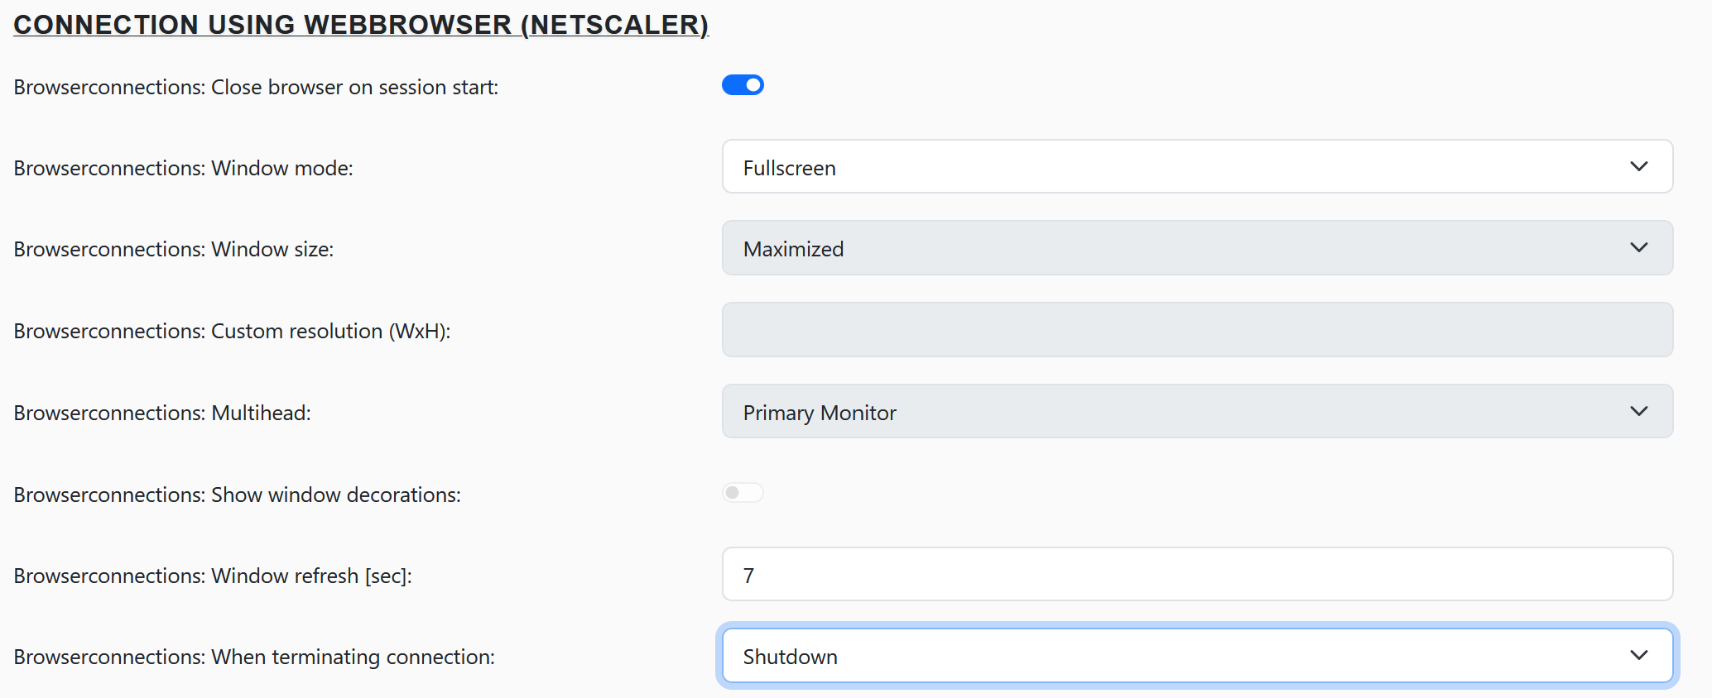
Task: Click the 'Primary Monitor' value in Multihead
Action: tap(820, 413)
